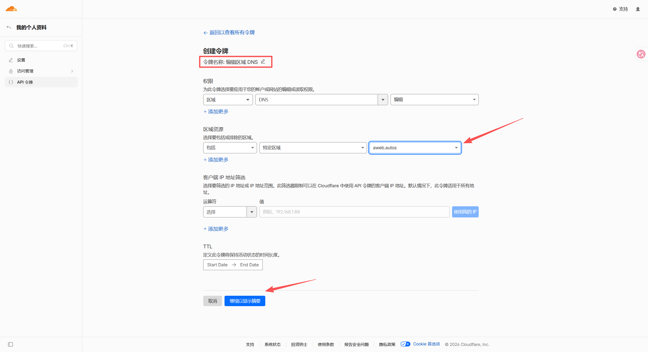Open the aweb.autos zone dropdown
The image size is (648, 352).
point(415,148)
